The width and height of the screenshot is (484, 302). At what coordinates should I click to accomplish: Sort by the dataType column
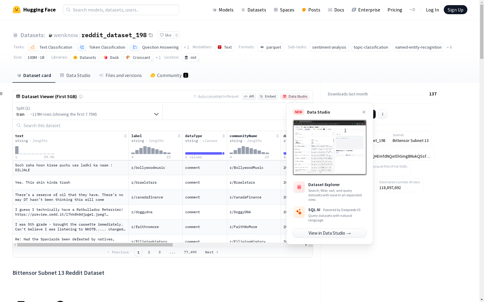(x=224, y=136)
